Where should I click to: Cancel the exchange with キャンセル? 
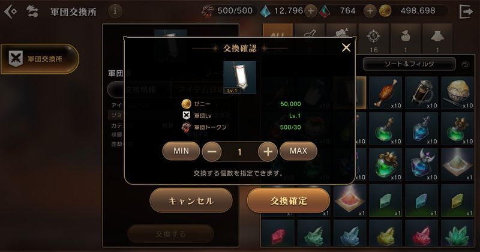click(191, 200)
